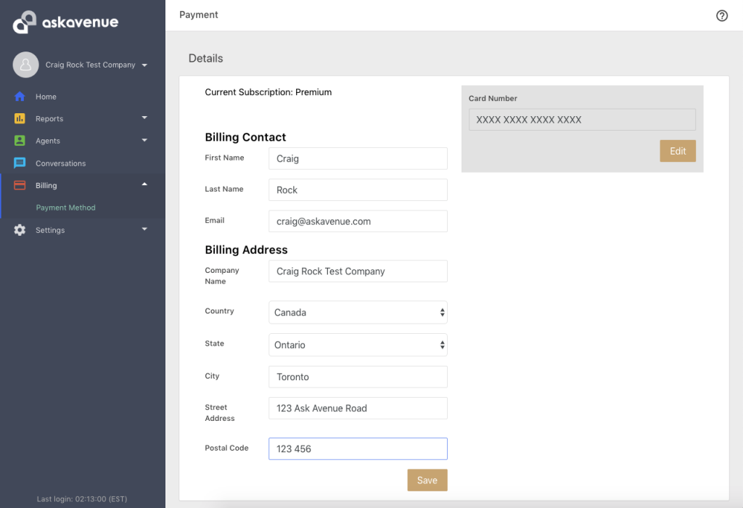Click the Save button
Screen dimensions: 743x508
pos(427,480)
